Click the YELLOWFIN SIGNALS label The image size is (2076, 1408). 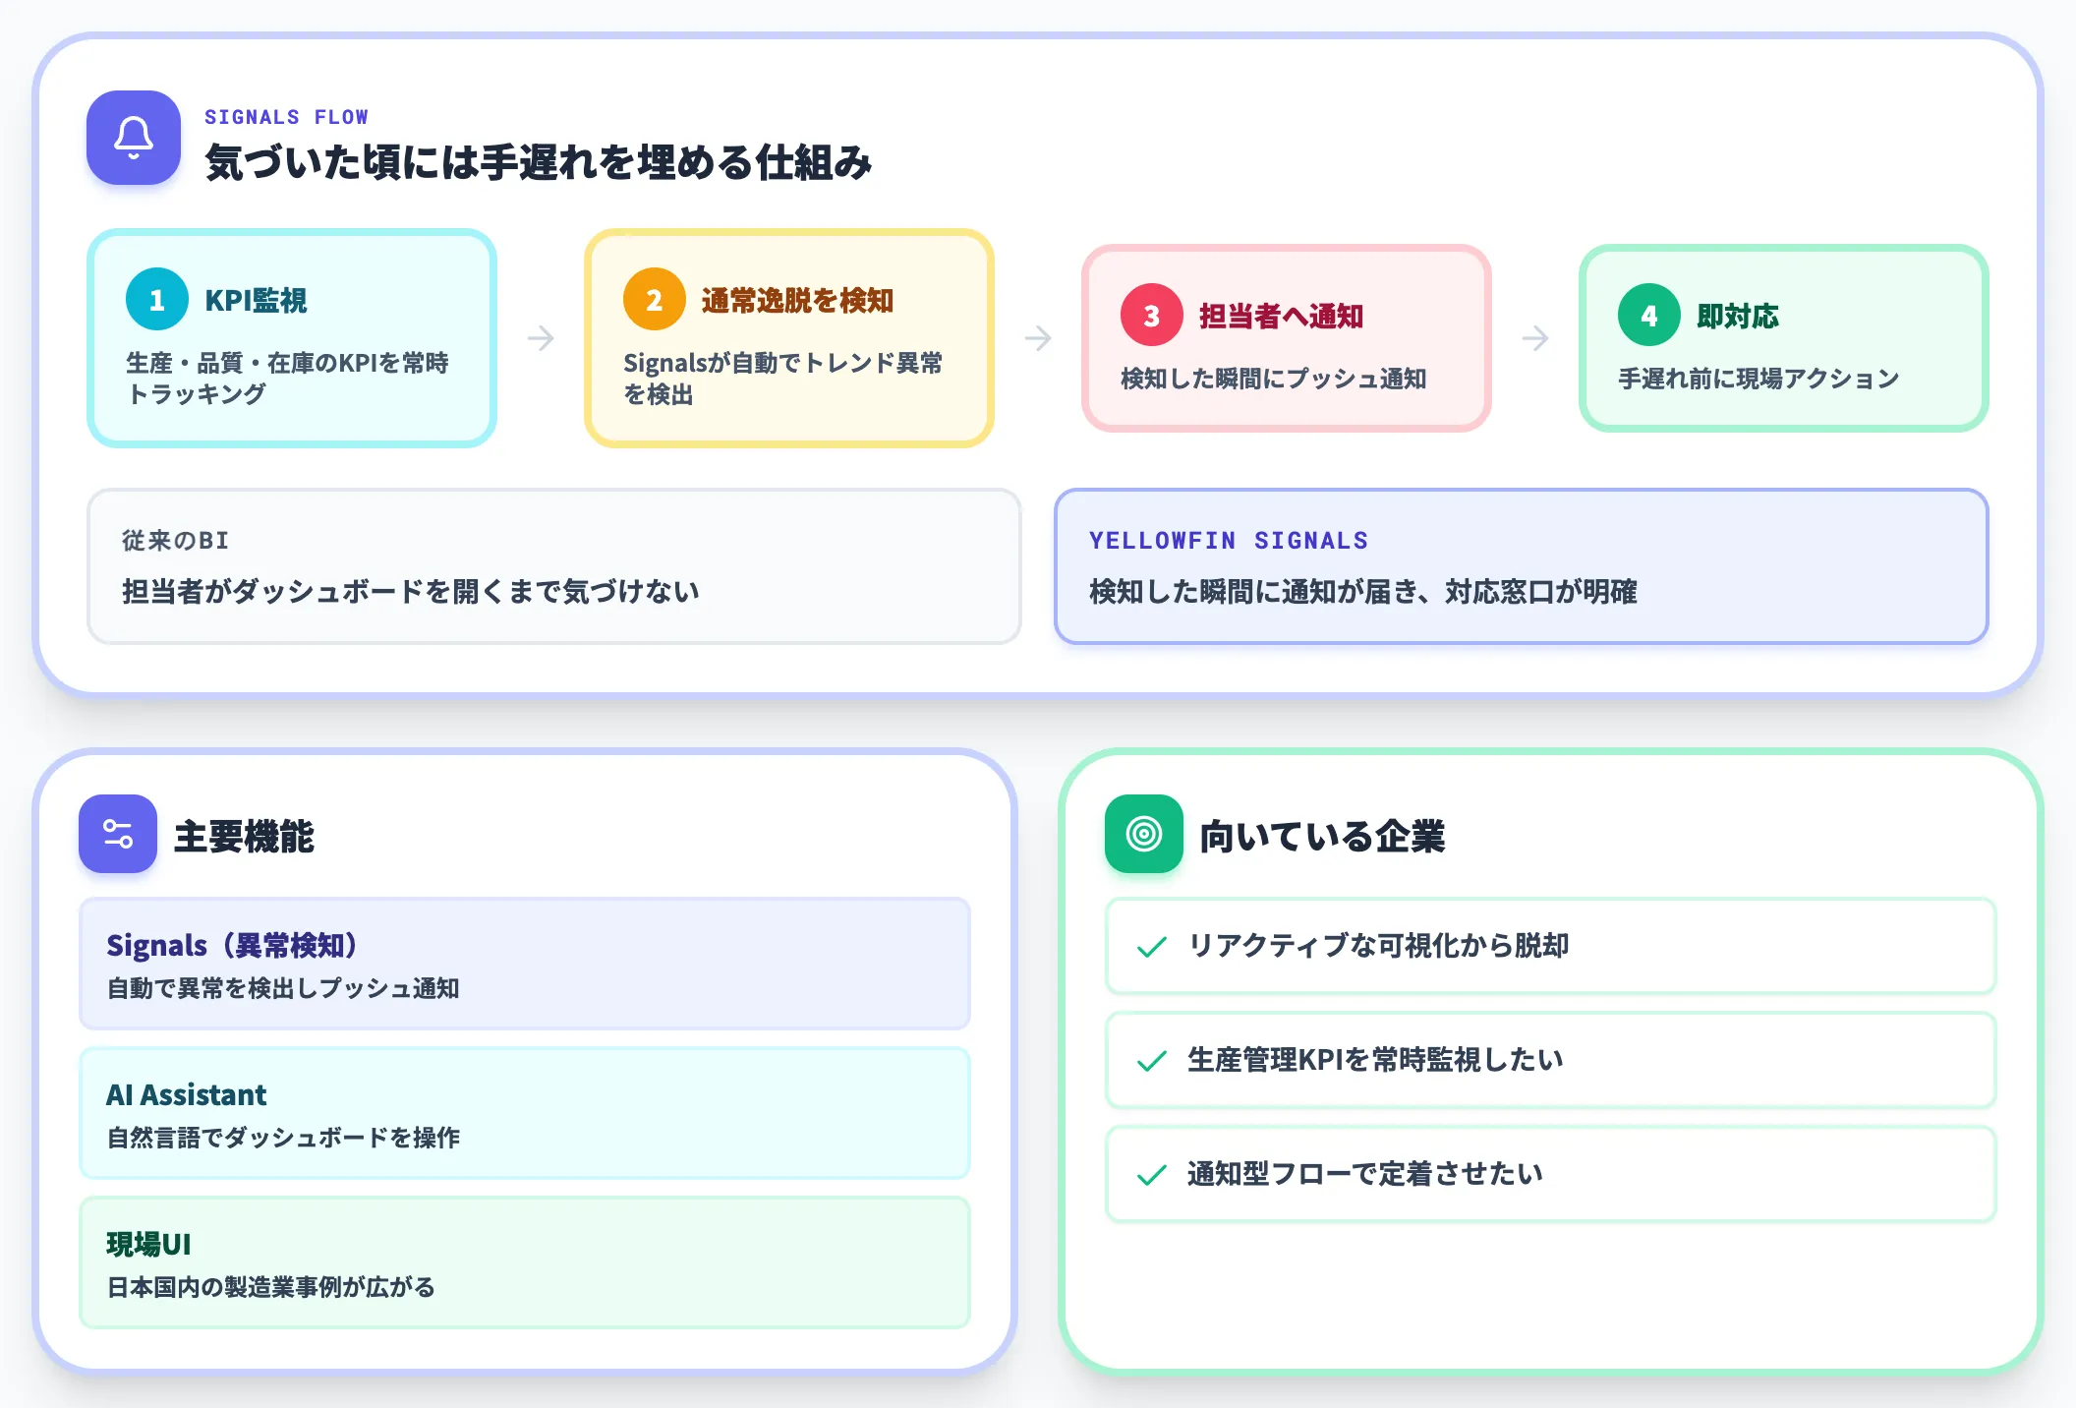(1229, 540)
